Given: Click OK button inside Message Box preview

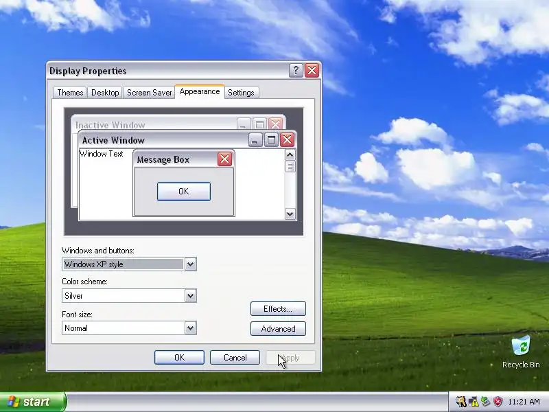Looking at the screenshot, I should click(184, 192).
